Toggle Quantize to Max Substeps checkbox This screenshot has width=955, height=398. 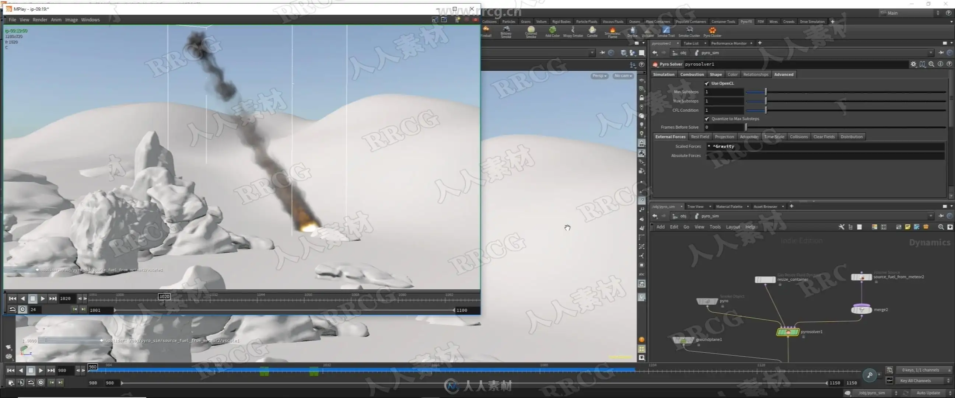point(707,119)
